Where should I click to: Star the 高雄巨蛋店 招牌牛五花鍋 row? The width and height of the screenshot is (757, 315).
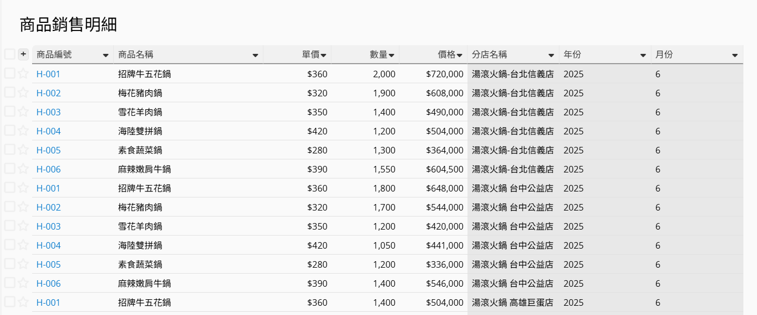pyautogui.click(x=23, y=302)
